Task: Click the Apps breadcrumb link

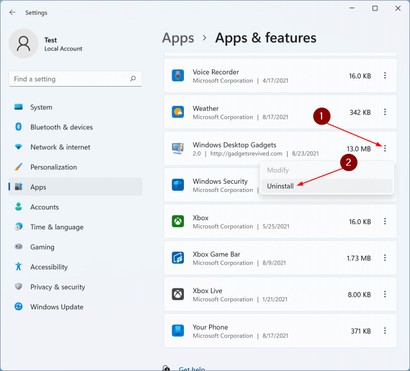Action: click(x=178, y=38)
